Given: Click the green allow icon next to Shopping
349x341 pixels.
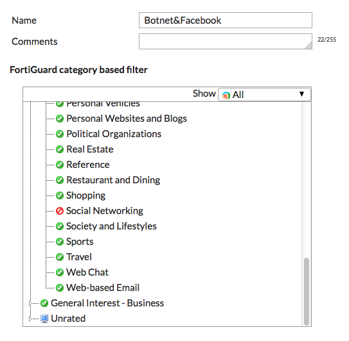Looking at the screenshot, I should 60,195.
